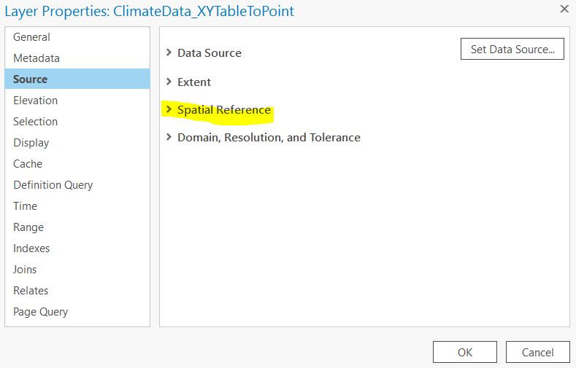Show the Display settings tab
Screen dimensions: 576x368
pos(31,143)
